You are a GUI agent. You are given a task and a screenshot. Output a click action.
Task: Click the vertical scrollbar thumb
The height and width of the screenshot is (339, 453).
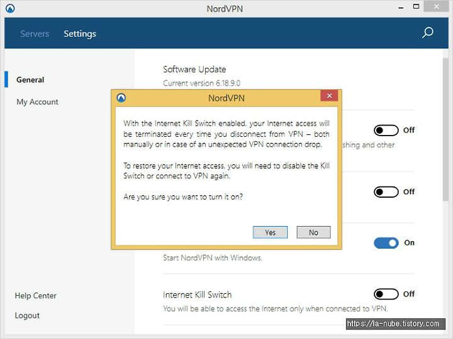[446, 130]
